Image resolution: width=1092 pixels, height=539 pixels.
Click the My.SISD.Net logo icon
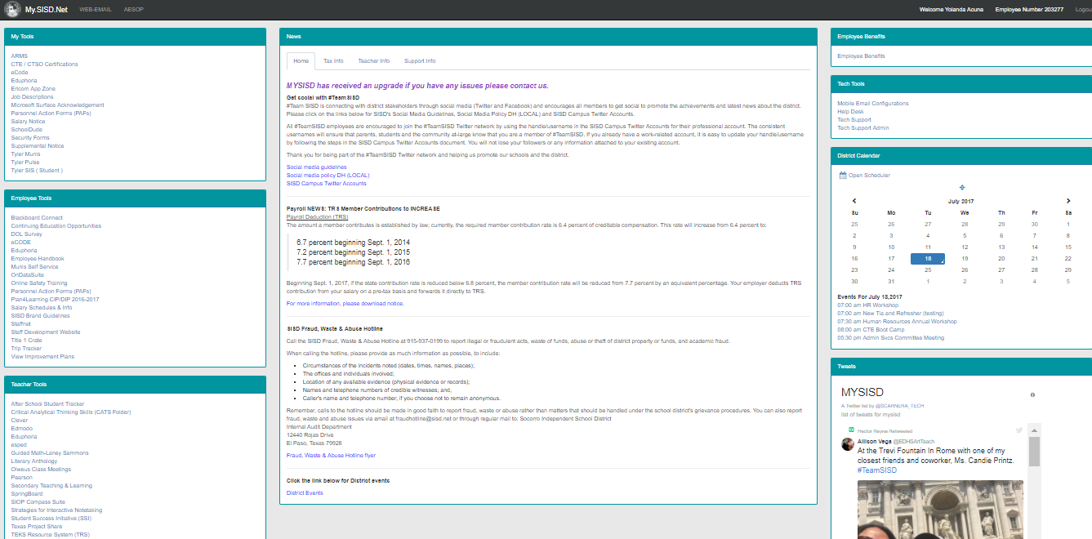pos(13,10)
